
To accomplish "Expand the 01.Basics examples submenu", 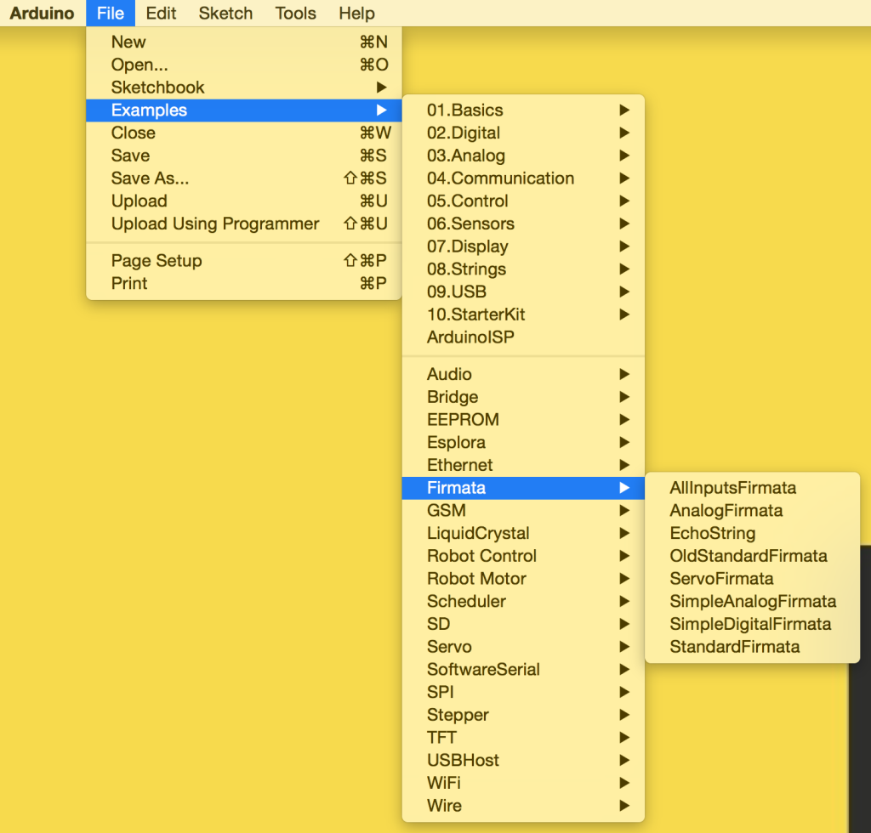I will pyautogui.click(x=465, y=110).
